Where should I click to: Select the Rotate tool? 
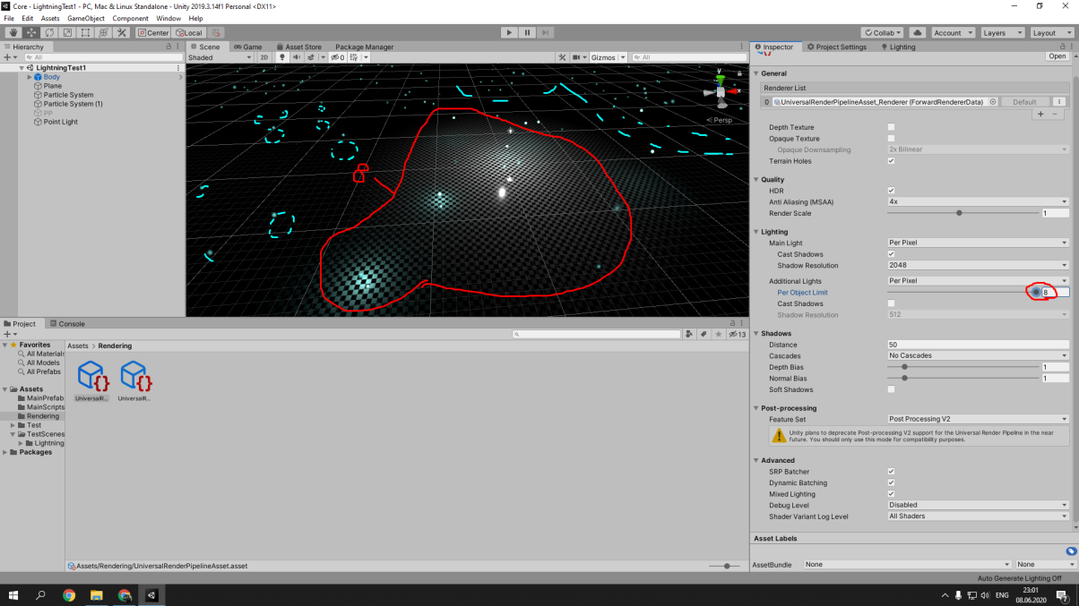click(x=49, y=33)
